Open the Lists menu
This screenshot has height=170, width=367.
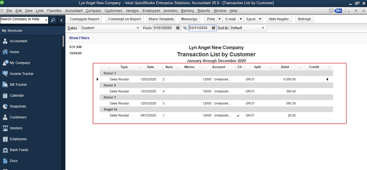click(40, 11)
